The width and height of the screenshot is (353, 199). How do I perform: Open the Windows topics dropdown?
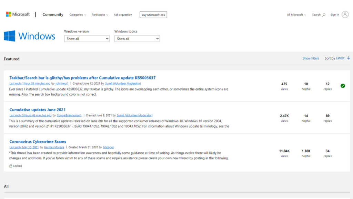click(x=137, y=39)
